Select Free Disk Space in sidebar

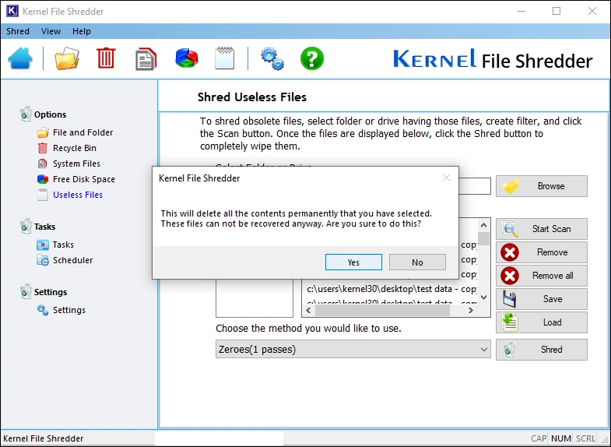point(83,179)
